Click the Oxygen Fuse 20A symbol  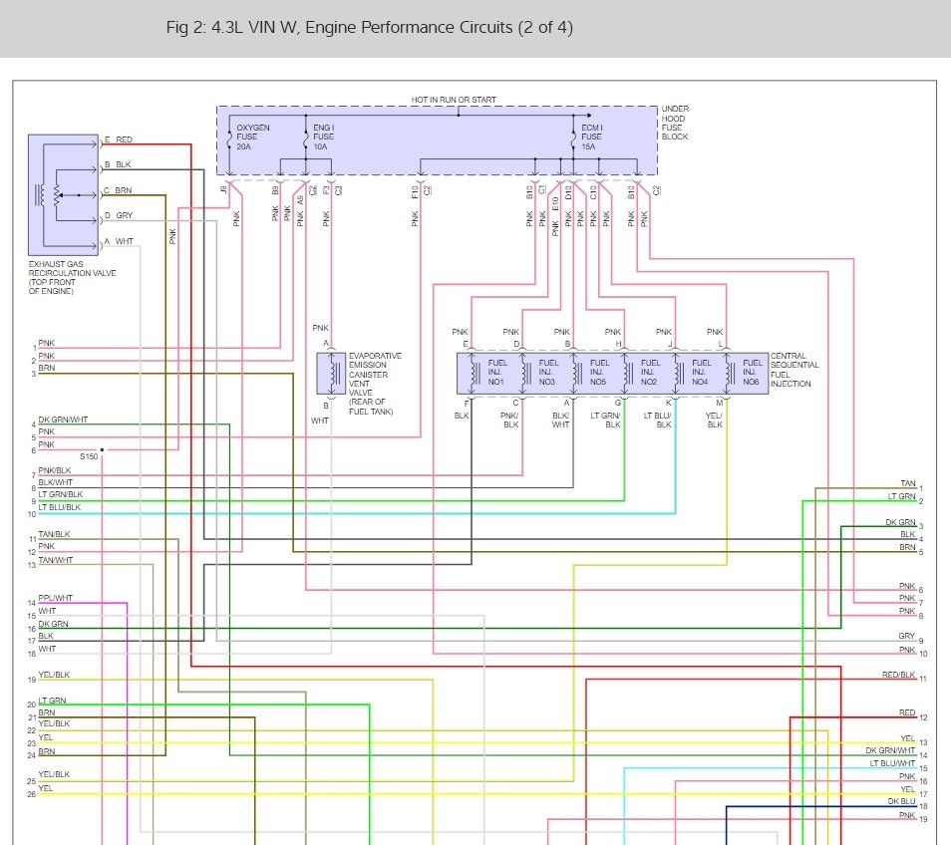(228, 141)
